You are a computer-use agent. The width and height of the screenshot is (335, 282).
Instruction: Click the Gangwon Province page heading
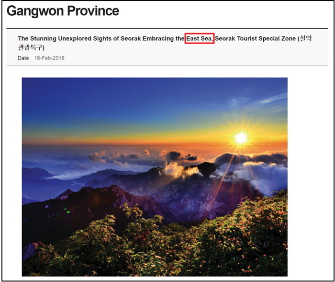63,11
